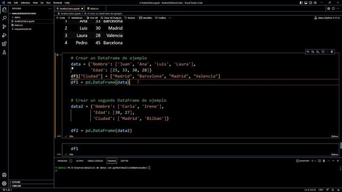Open Explorer panel more actions

pos(50,9)
